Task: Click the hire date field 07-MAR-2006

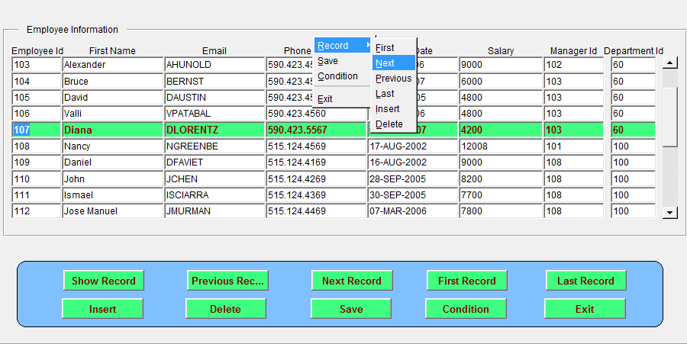Action: pos(412,211)
